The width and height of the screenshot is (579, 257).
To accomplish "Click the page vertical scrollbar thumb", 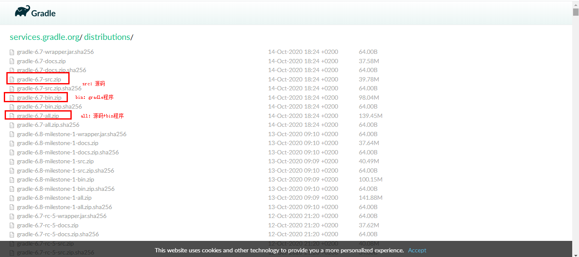I will 576,12.
